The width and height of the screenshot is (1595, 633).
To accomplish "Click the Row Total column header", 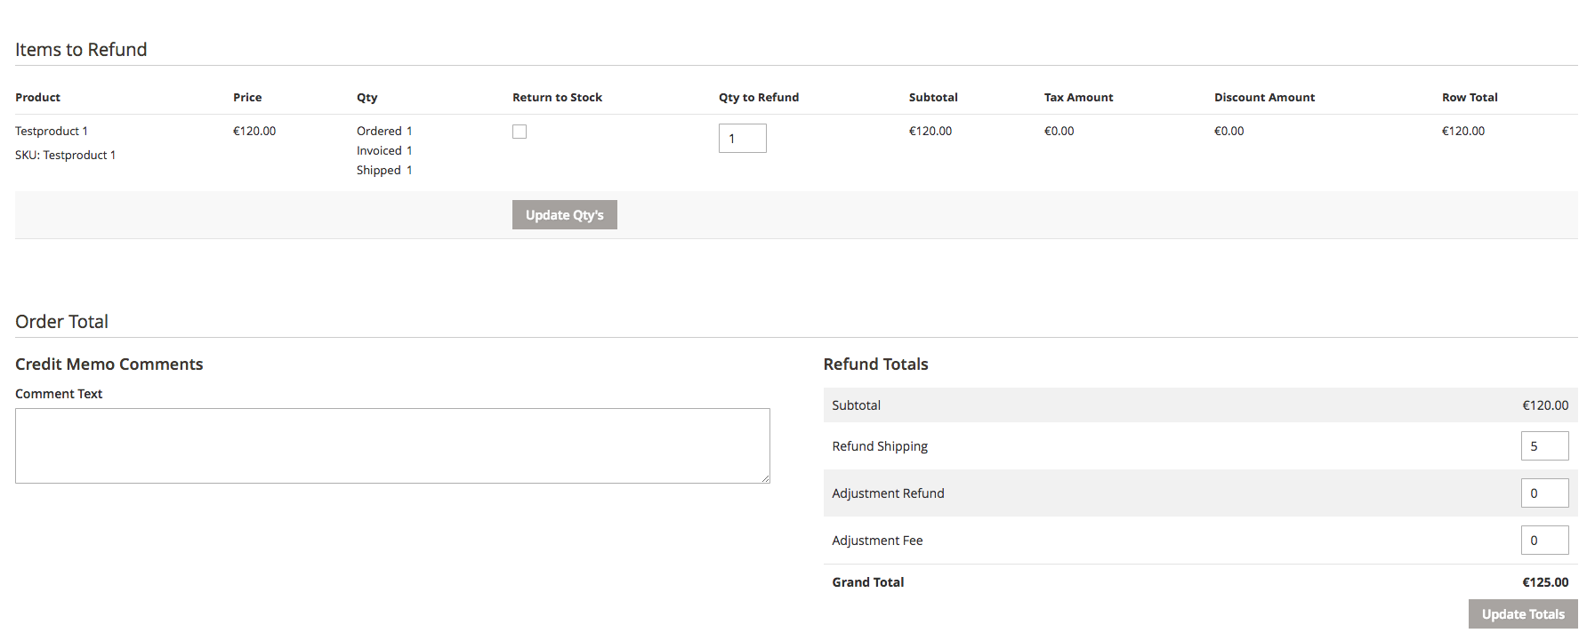I will point(1470,98).
